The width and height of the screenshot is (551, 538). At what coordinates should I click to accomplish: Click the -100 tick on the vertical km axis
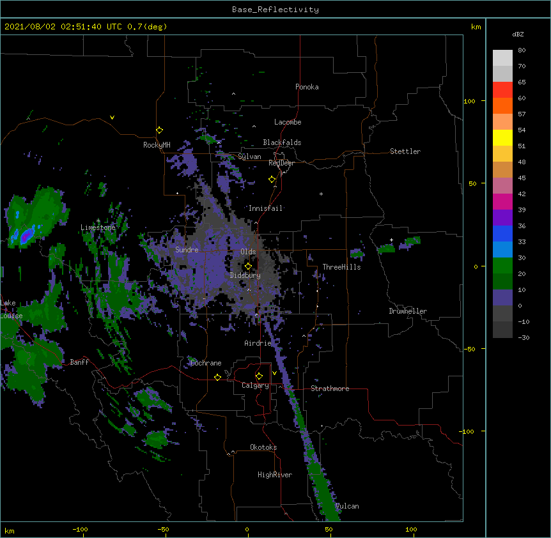(x=467, y=431)
